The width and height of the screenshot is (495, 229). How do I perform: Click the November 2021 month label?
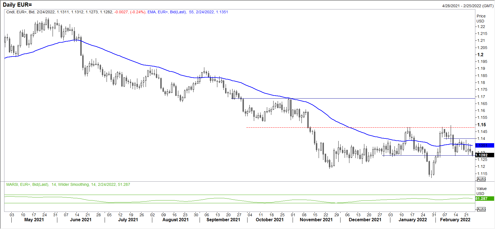click(x=316, y=220)
